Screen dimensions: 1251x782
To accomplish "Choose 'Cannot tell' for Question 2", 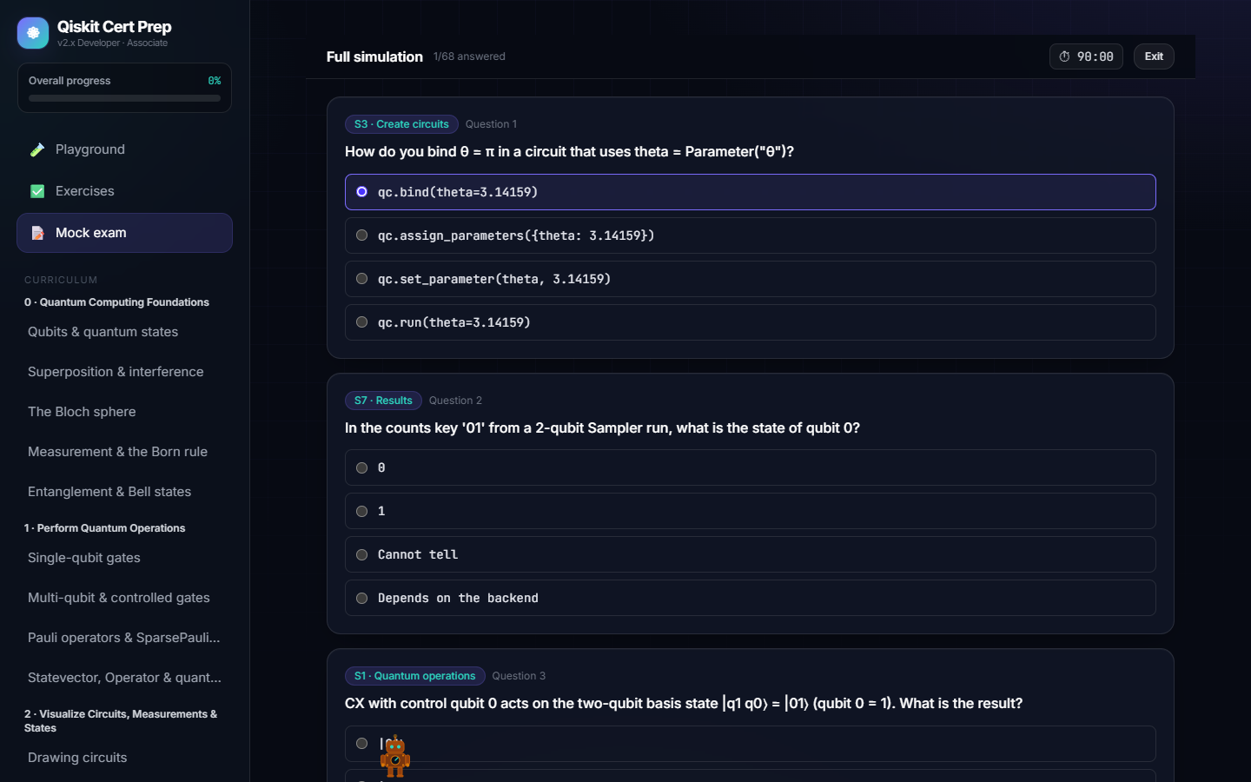I will (750, 554).
